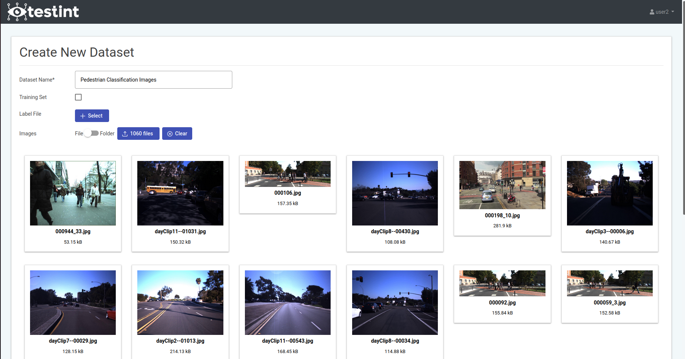Open the user2 account dropdown

pyautogui.click(x=662, y=12)
